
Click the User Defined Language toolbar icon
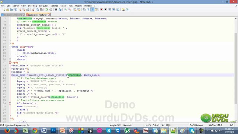tap(96, 10)
